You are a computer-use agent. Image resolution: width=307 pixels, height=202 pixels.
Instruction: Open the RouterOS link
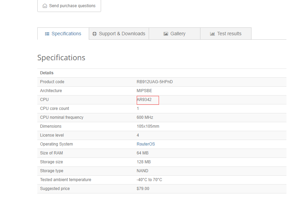click(x=146, y=144)
